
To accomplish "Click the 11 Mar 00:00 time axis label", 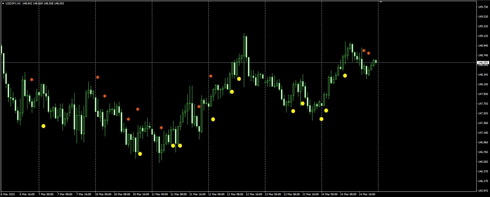I will 160,194.
